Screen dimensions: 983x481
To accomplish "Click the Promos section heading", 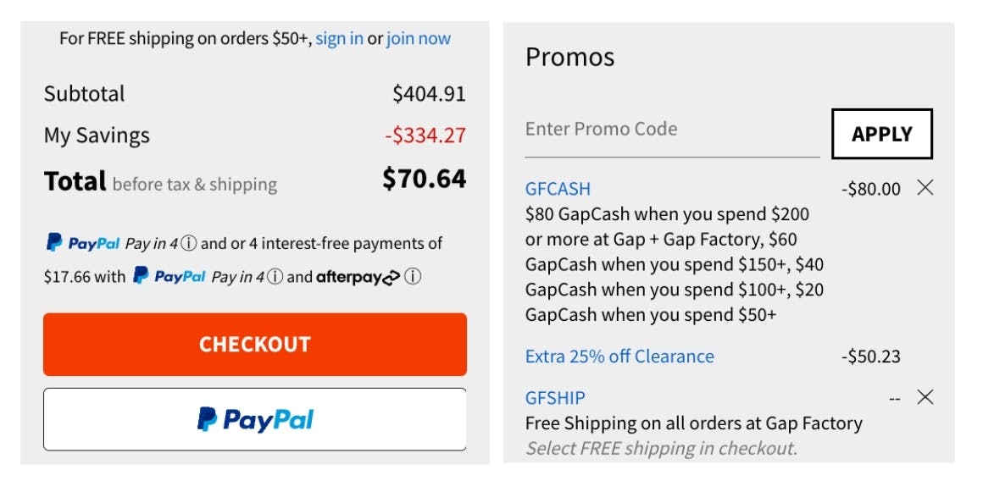I will pyautogui.click(x=569, y=58).
